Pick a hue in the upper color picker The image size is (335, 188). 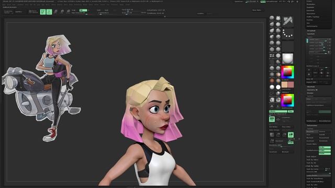[287, 72]
